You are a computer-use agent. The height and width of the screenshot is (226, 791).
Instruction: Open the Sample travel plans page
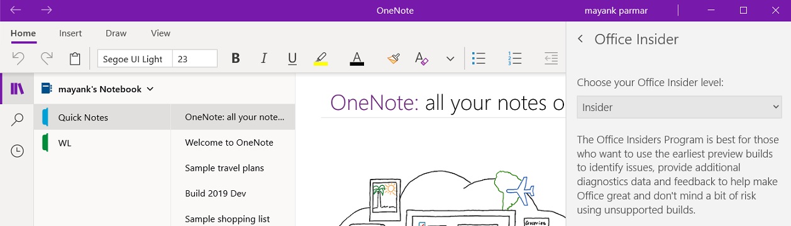point(233,168)
